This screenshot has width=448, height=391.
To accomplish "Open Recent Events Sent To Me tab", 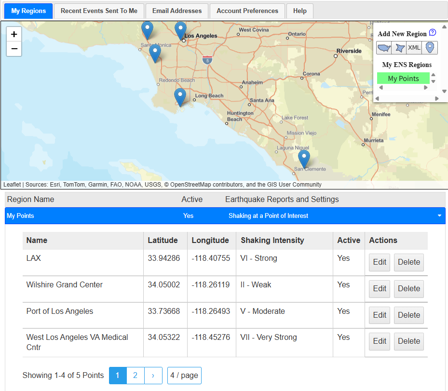I will tap(99, 11).
